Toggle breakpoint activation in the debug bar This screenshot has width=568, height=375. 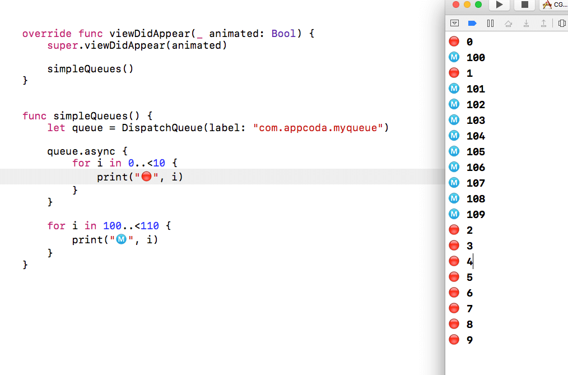point(472,23)
